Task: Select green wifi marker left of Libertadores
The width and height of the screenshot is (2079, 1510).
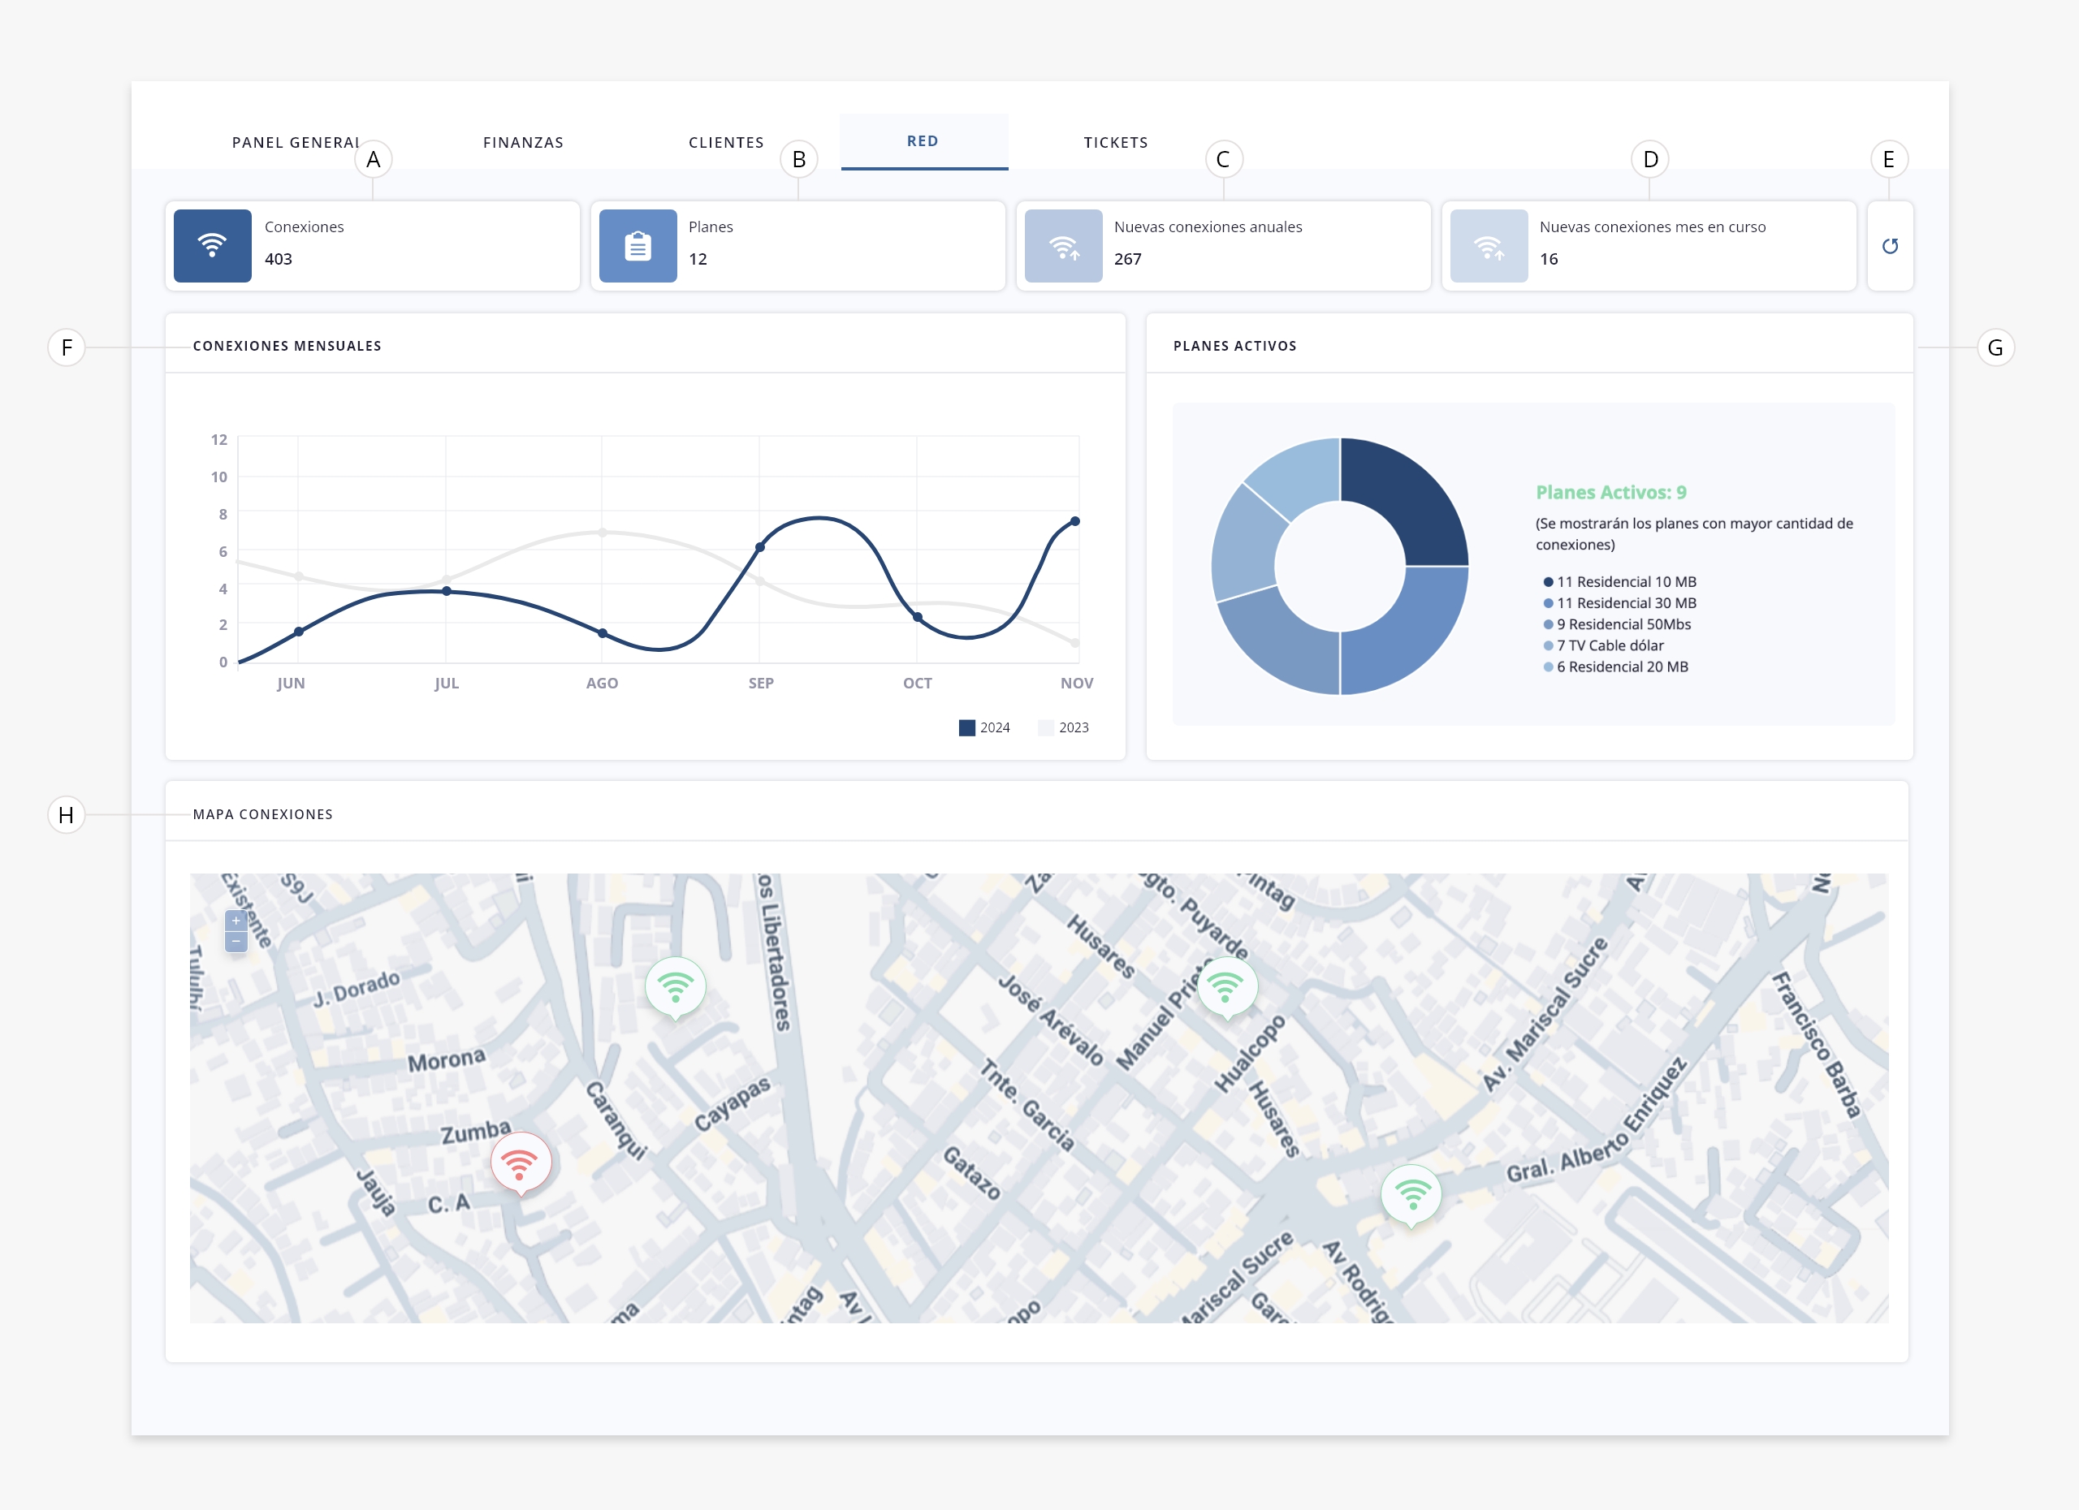Action: 676,986
